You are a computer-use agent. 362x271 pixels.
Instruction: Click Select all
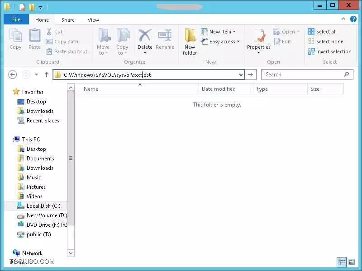pyautogui.click(x=322, y=32)
